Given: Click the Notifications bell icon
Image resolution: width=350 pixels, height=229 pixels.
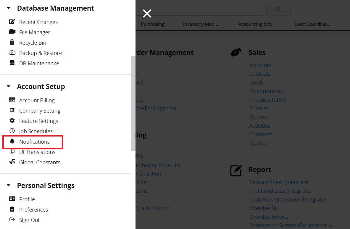Looking at the screenshot, I should [12, 141].
